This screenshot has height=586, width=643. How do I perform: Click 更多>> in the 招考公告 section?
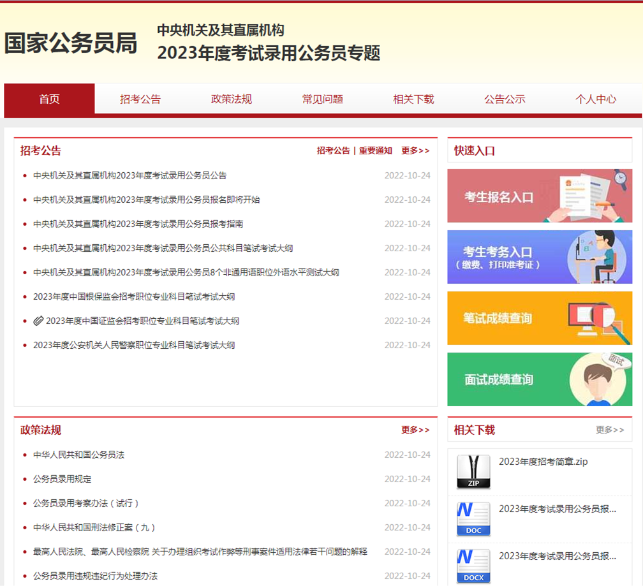point(415,150)
